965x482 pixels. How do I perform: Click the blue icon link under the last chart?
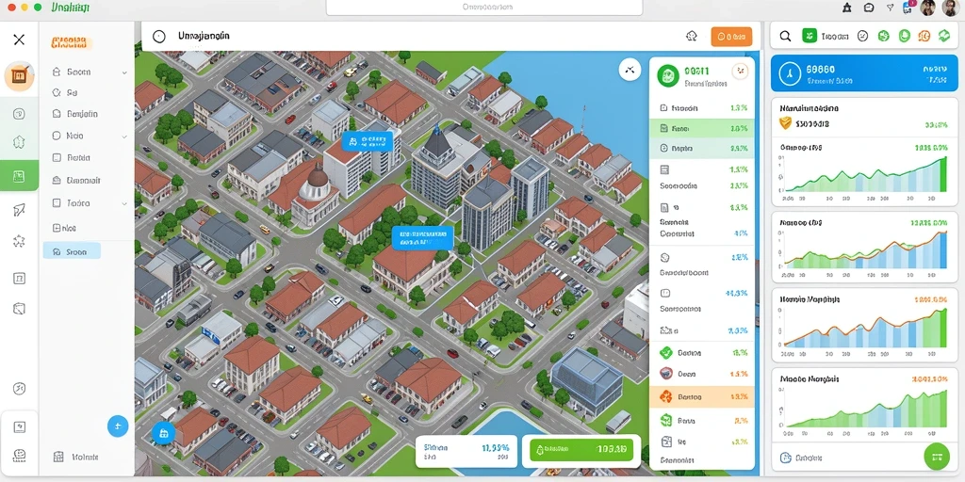[799, 458]
